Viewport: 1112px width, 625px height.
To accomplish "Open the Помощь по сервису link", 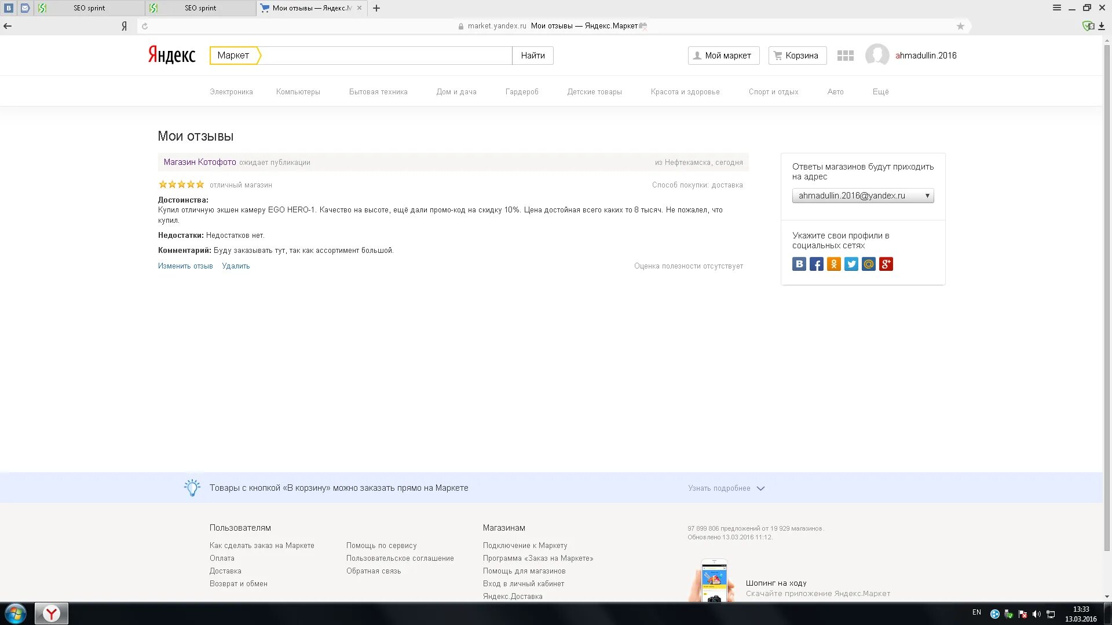I will pyautogui.click(x=381, y=546).
